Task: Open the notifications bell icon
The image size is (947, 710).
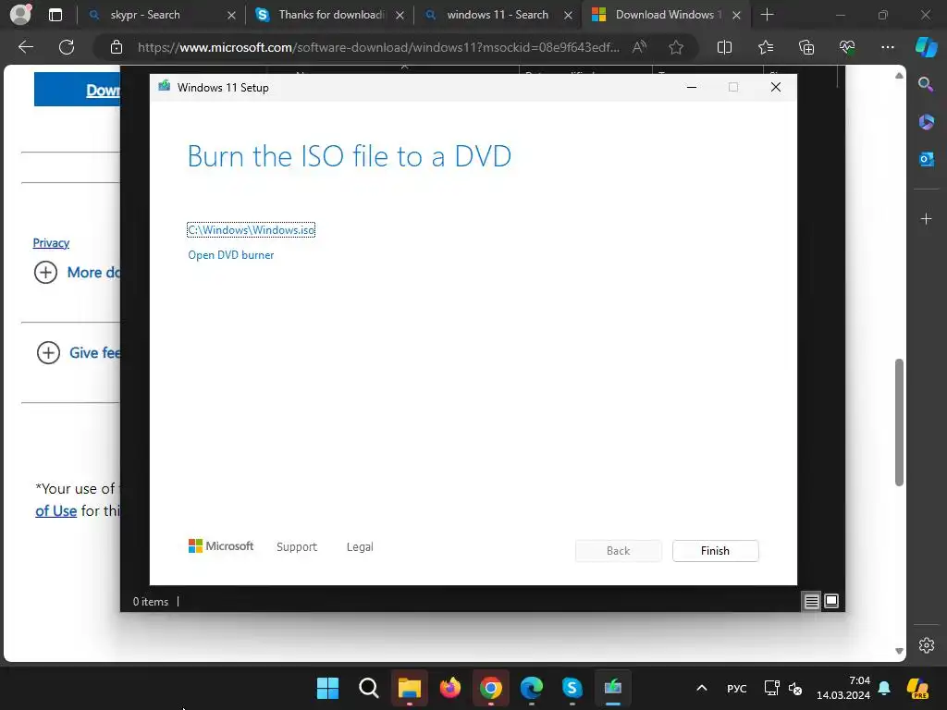Action: tap(883, 688)
